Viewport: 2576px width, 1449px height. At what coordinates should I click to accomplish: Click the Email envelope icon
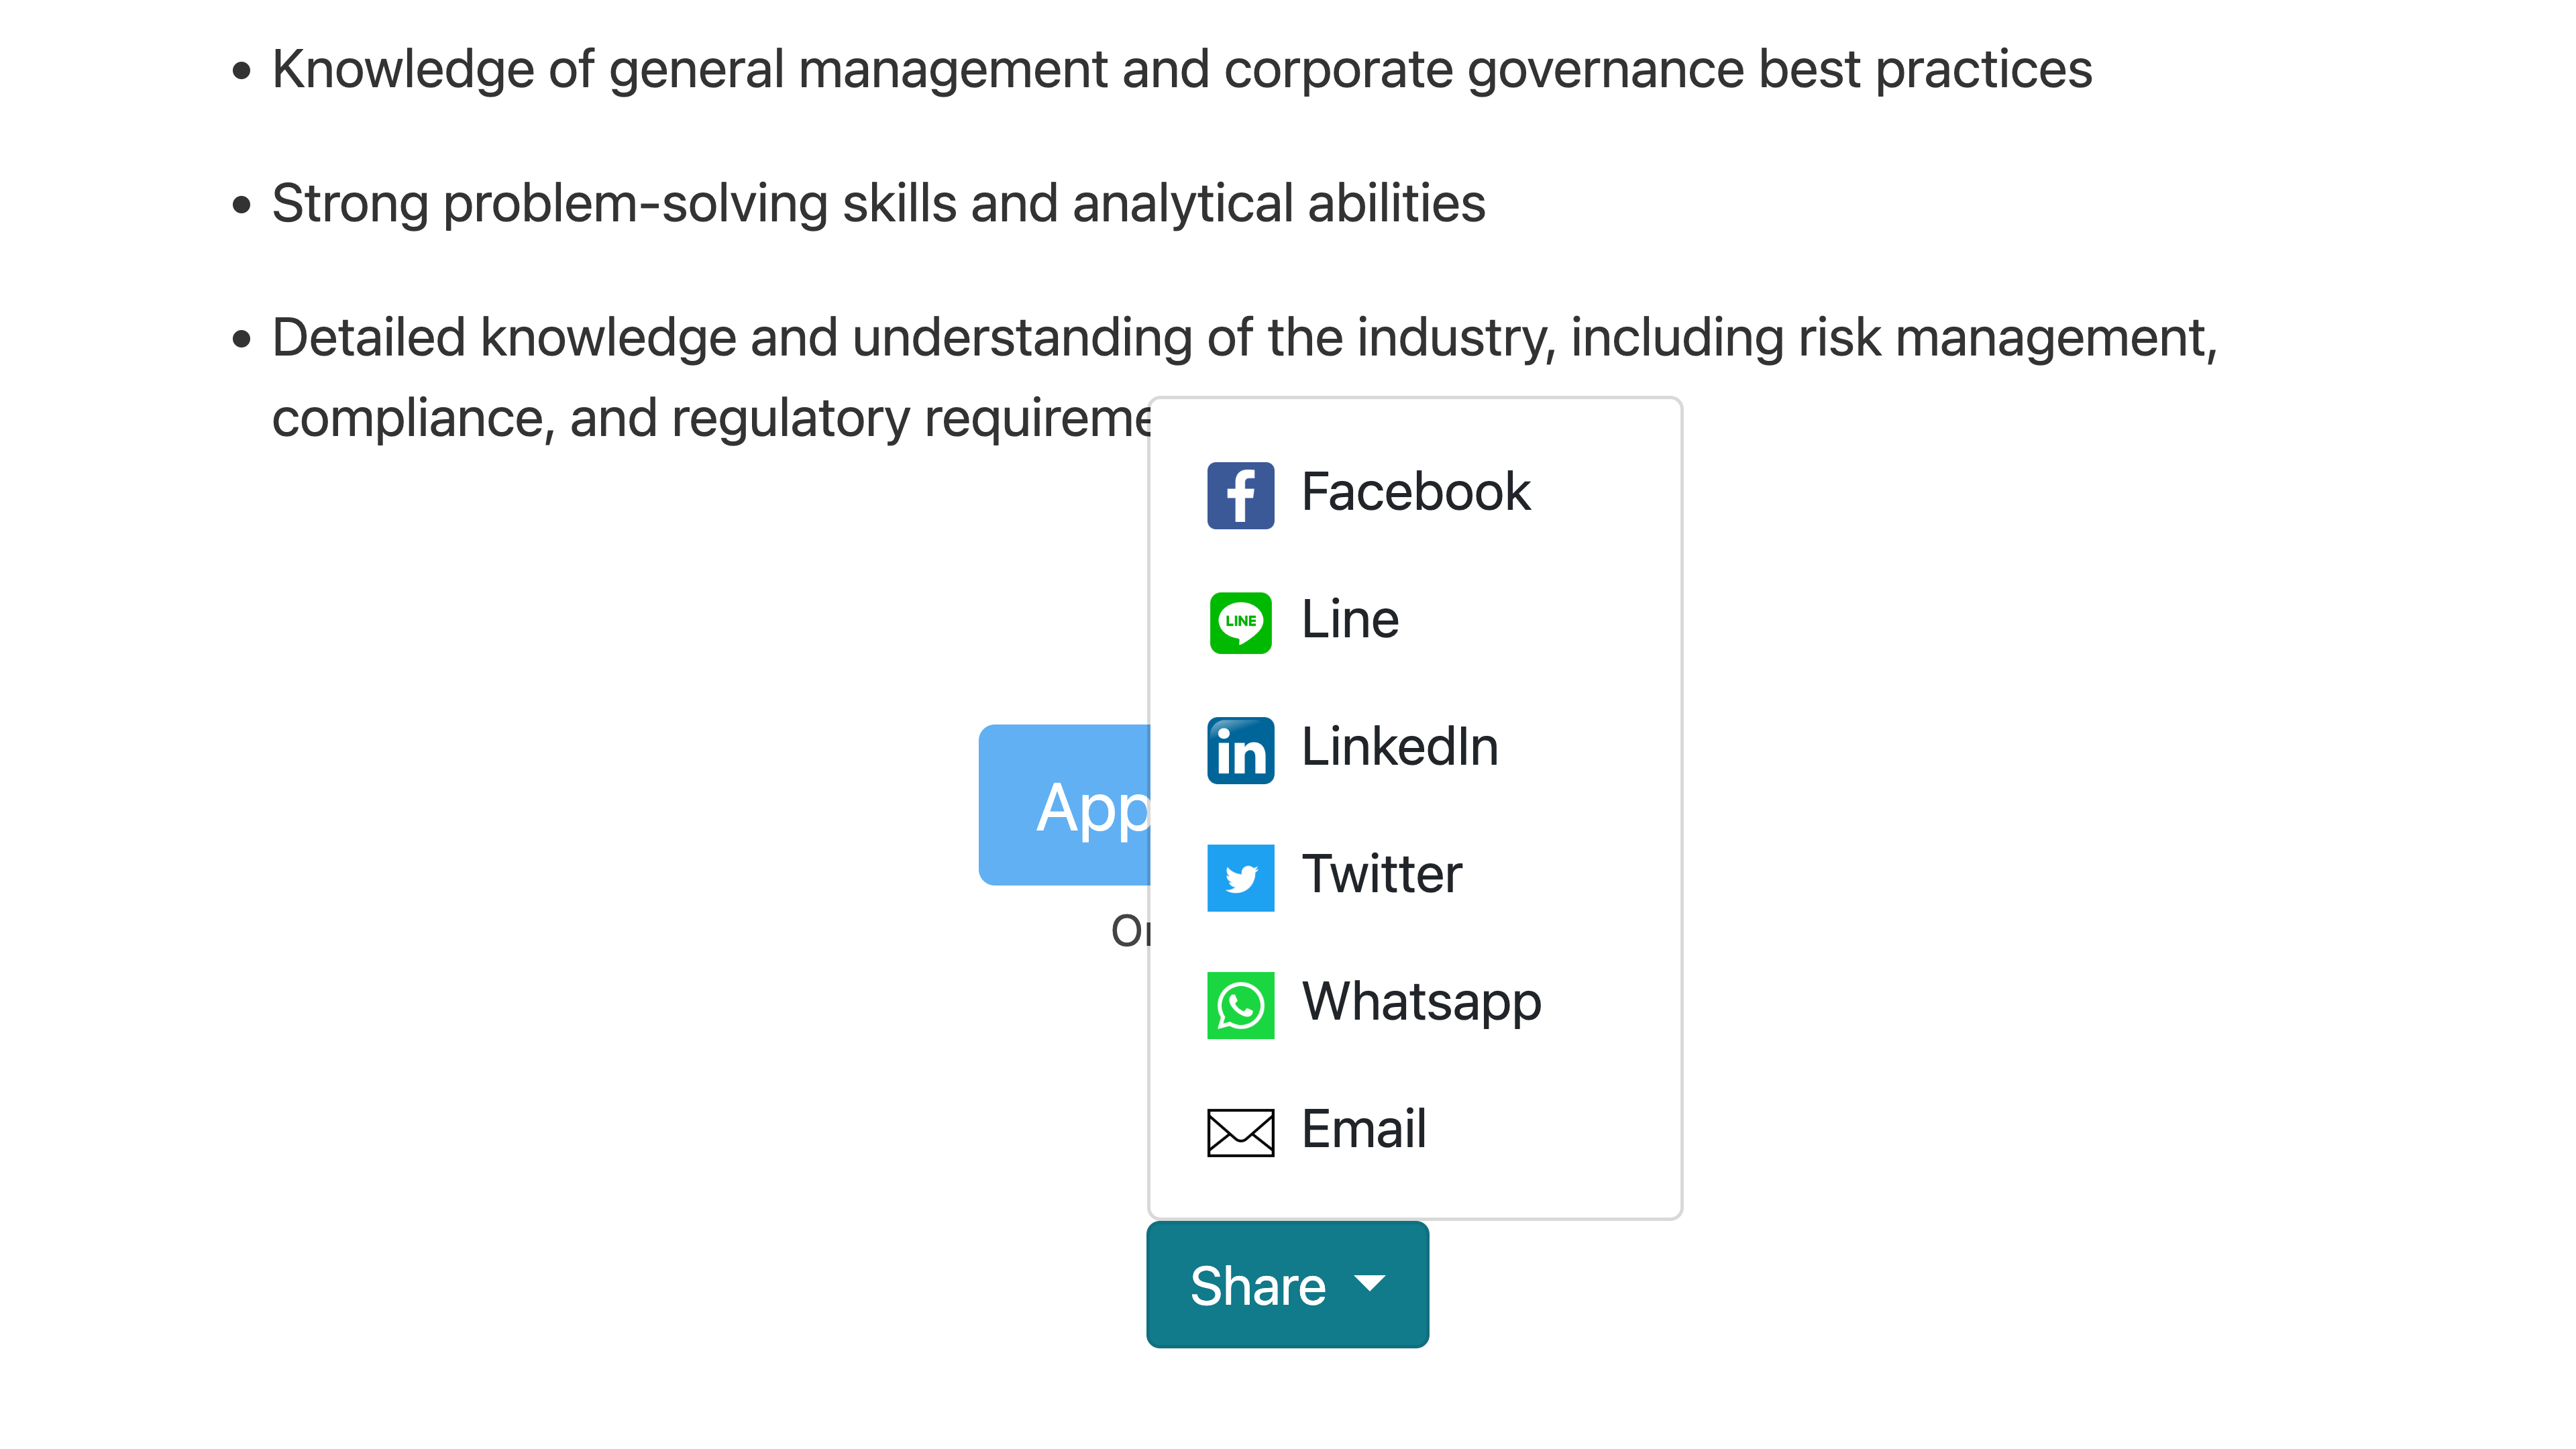(1240, 1132)
